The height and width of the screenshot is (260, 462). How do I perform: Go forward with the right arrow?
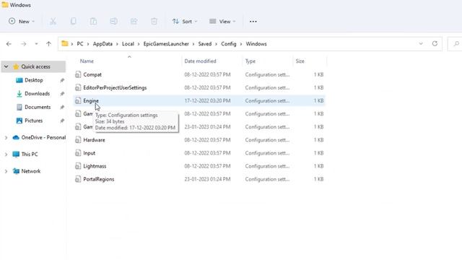point(23,44)
